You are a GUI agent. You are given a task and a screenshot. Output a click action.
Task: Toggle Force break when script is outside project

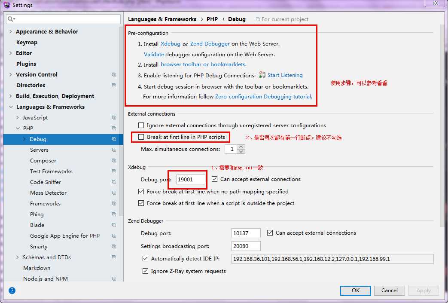[x=141, y=203]
